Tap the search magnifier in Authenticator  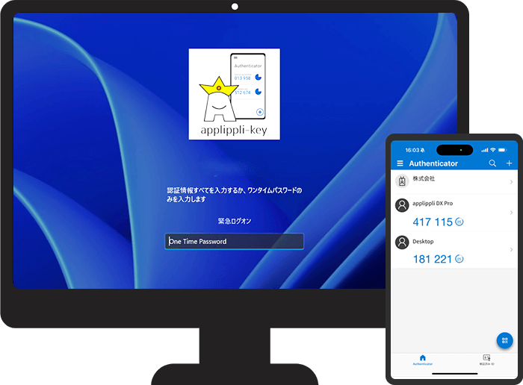coord(492,163)
